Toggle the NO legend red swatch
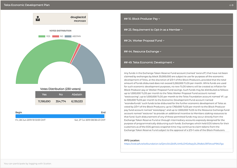Image resolution: width=237 pixels, height=168 pixels. pyautogui.click(x=56, y=36)
